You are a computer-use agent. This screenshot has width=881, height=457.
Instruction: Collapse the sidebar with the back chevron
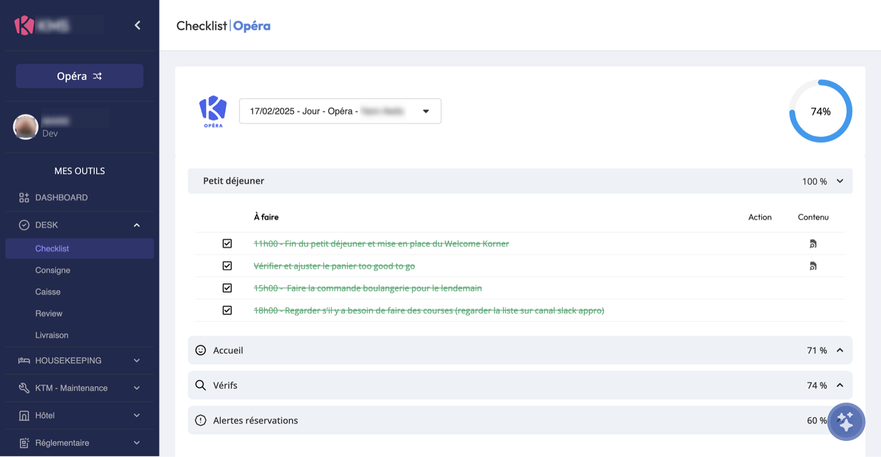(138, 25)
